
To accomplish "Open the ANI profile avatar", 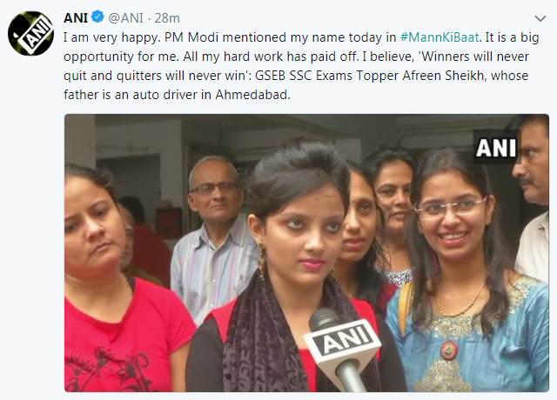I will [30, 33].
